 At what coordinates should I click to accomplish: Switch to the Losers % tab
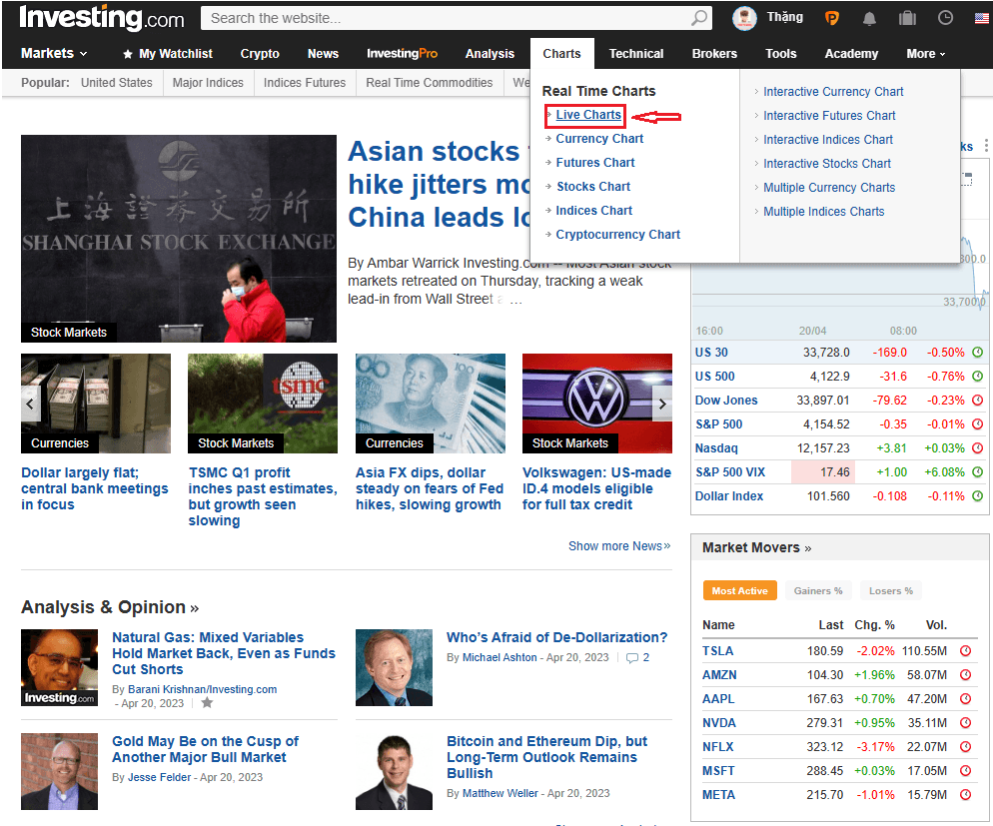pyautogui.click(x=891, y=590)
